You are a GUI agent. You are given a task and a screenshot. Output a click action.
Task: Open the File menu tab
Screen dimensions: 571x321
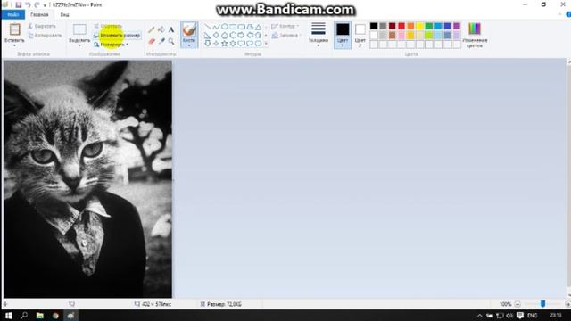pyautogui.click(x=13, y=14)
